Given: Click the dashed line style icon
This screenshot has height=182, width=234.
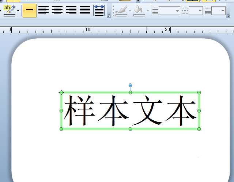Looking at the screenshot, I should click(185, 11).
